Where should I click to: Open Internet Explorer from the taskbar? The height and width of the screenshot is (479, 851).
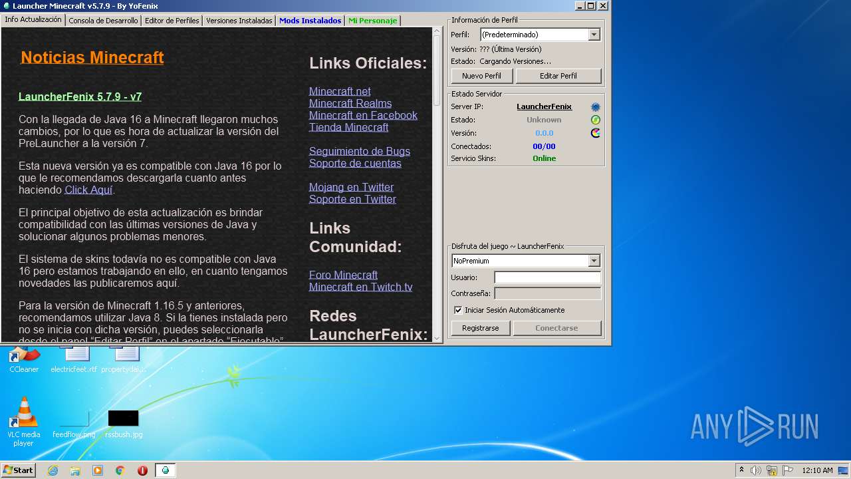(53, 470)
